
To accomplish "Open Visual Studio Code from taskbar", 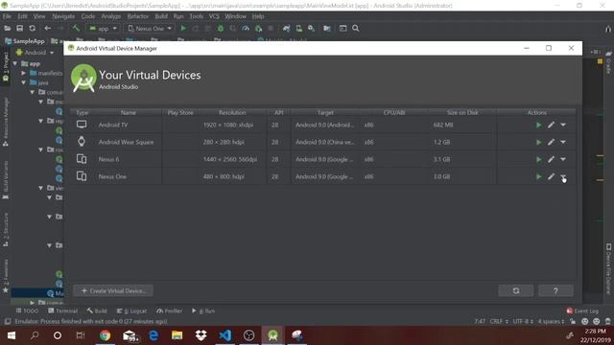I will [225, 335].
